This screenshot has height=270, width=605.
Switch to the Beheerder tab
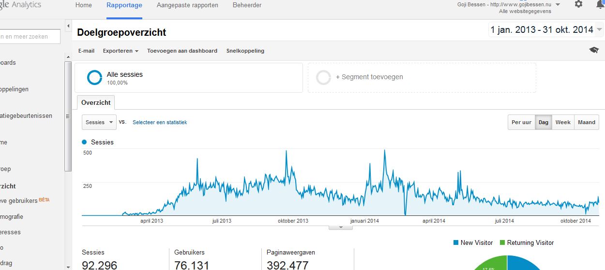pyautogui.click(x=247, y=5)
